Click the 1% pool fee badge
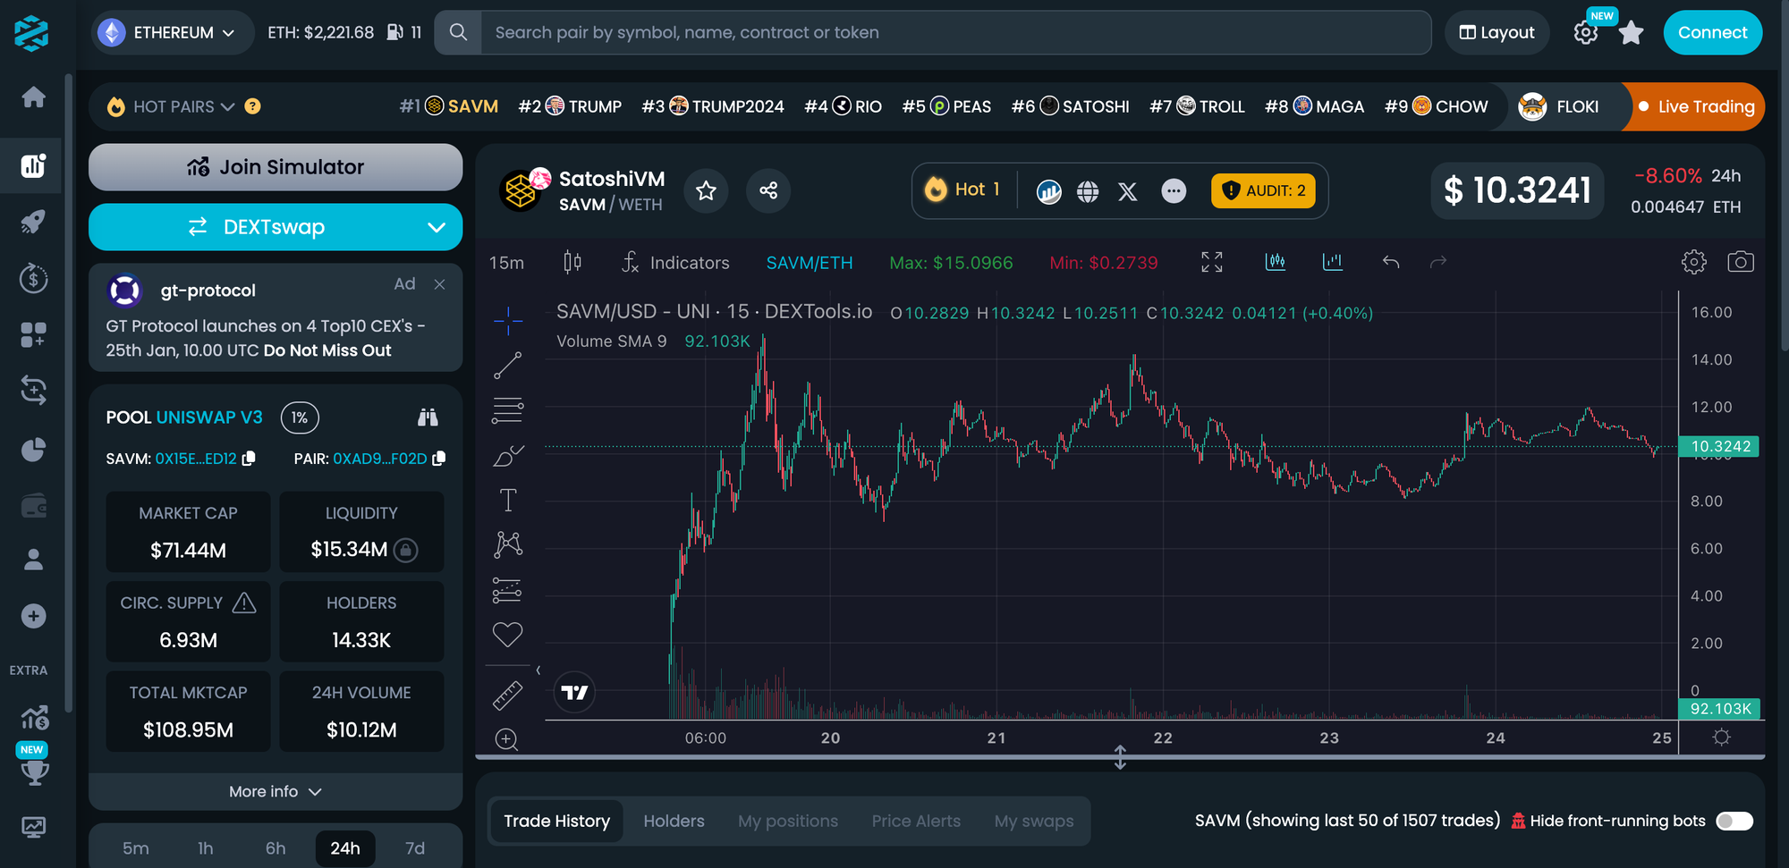 pyautogui.click(x=300, y=417)
